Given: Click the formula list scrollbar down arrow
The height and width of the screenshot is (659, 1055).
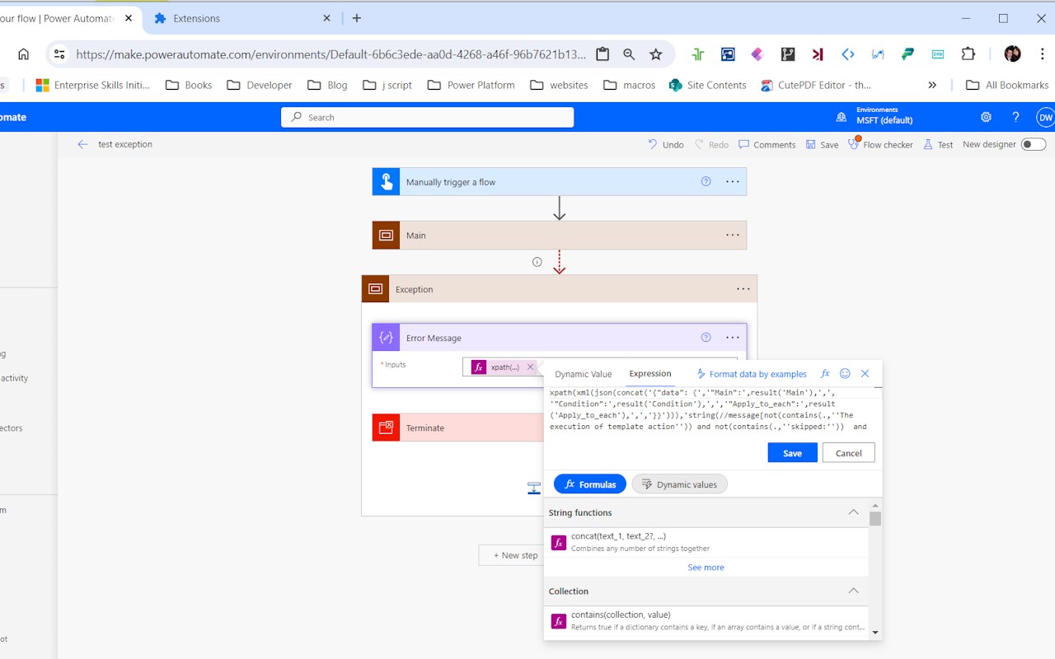Looking at the screenshot, I should (875, 633).
